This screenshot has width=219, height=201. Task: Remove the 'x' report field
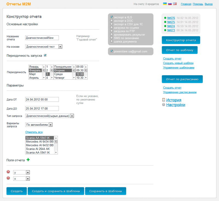click(8, 178)
